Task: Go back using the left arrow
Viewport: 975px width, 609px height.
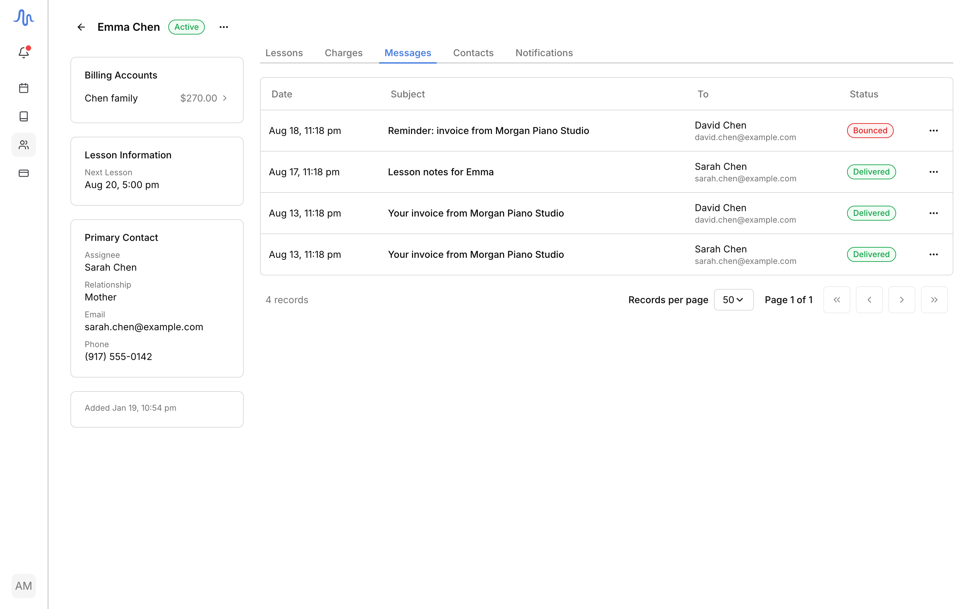Action: [81, 27]
